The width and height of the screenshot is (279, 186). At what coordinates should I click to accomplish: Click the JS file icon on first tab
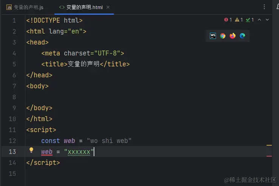tap(9, 7)
